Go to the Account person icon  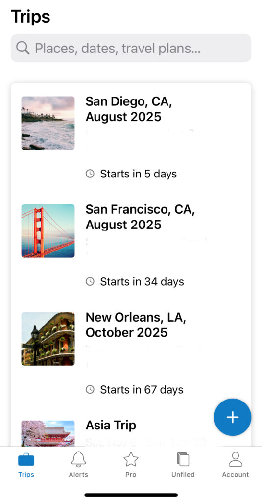point(236,459)
